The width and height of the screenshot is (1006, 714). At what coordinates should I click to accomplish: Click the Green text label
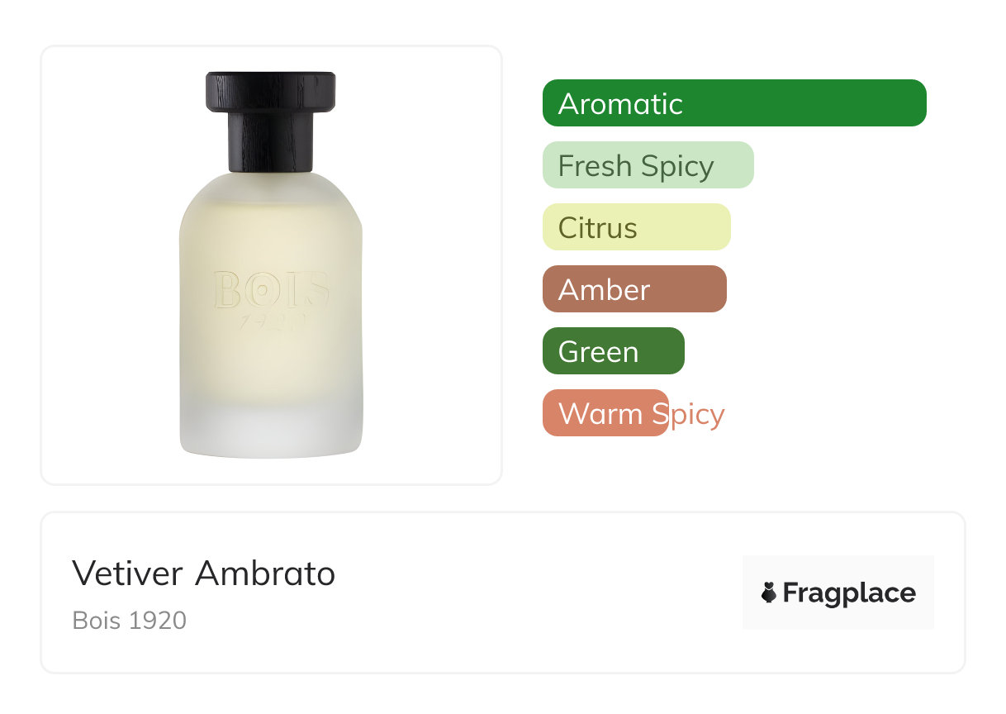click(x=598, y=352)
